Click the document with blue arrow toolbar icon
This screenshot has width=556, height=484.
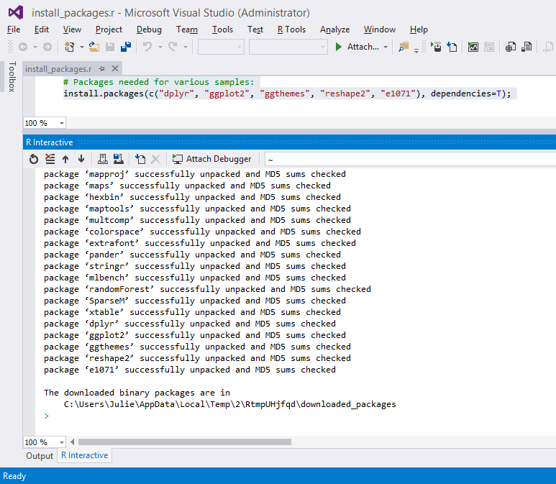click(x=452, y=47)
